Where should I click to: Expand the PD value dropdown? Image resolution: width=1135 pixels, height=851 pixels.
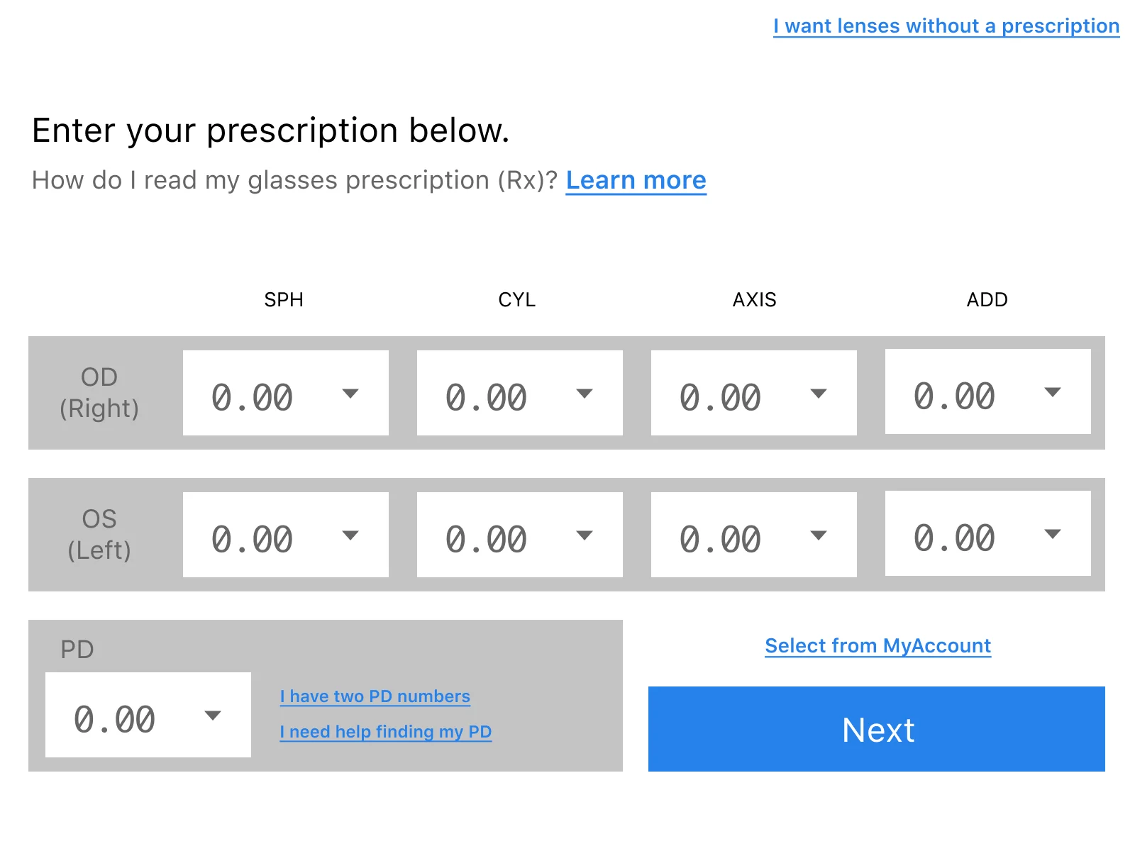[x=213, y=715]
